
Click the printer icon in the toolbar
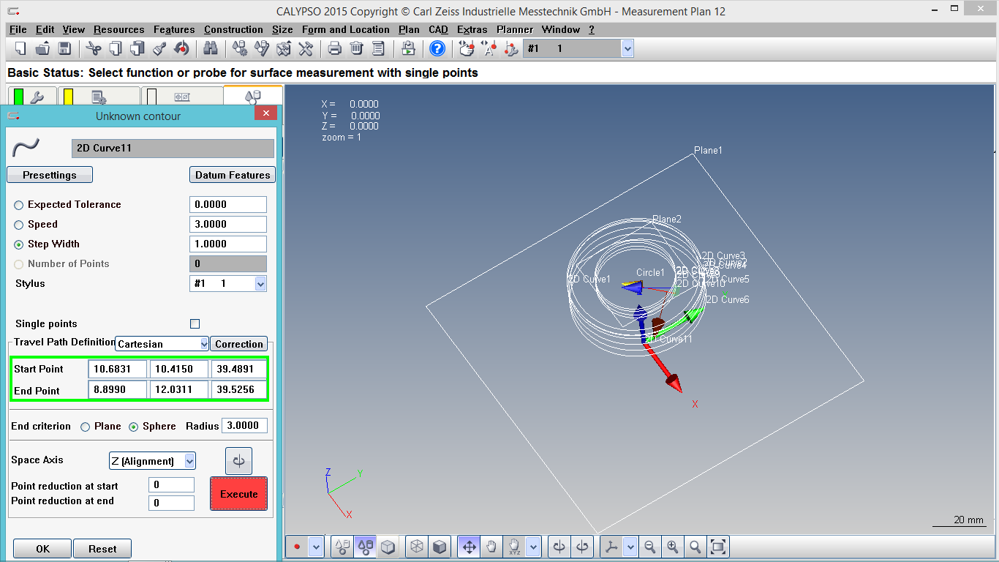335,48
